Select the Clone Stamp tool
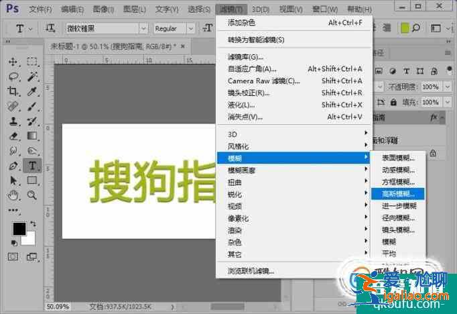The width and height of the screenshot is (457, 314). [x=13, y=121]
